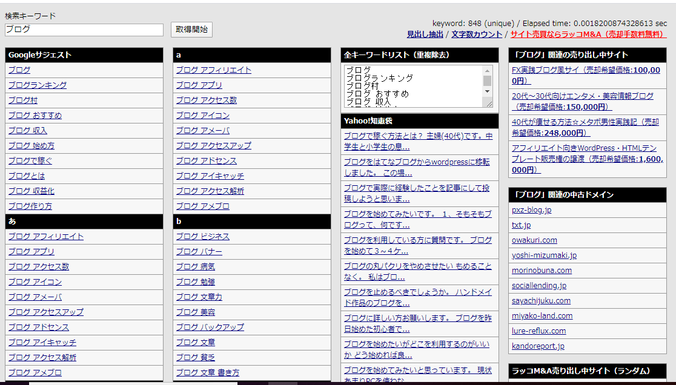
Task: Open ブログ アドセンス in the あ section
Action: click(x=39, y=327)
